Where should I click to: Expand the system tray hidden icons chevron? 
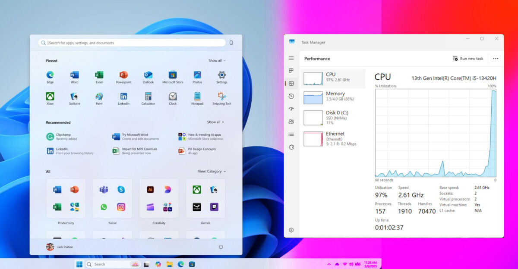coord(329,264)
